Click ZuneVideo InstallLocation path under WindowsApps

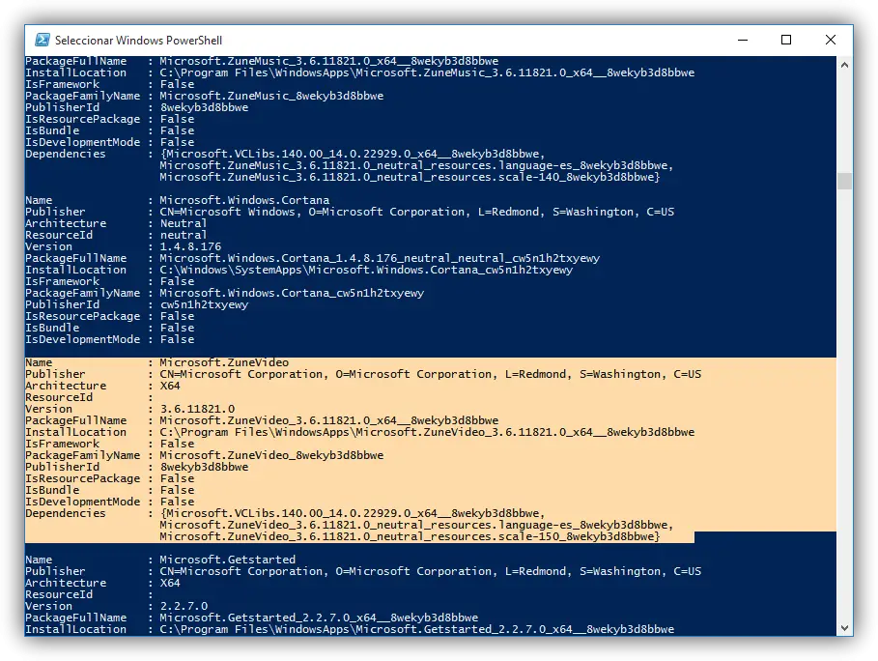tap(427, 432)
